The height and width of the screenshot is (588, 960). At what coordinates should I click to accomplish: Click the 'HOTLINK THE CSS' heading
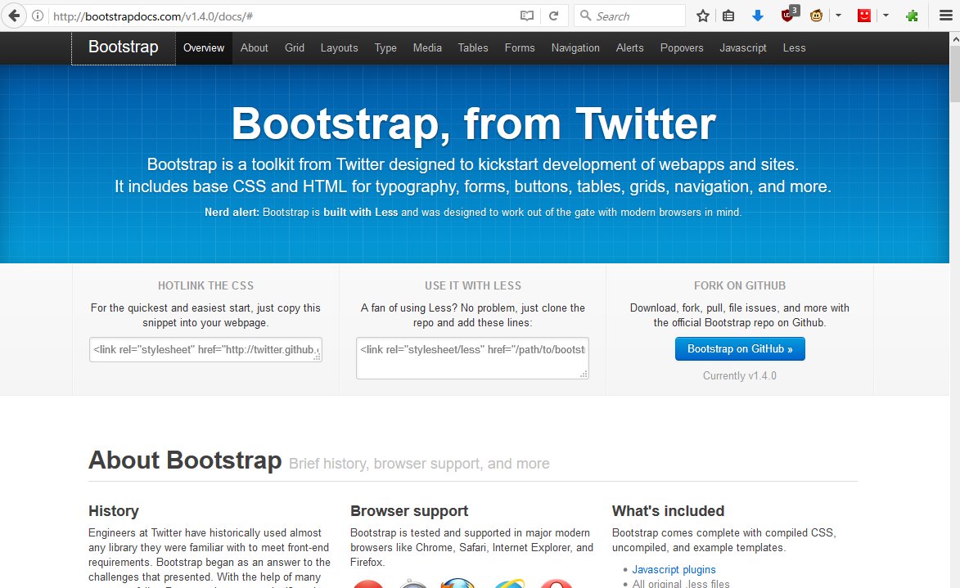[205, 285]
